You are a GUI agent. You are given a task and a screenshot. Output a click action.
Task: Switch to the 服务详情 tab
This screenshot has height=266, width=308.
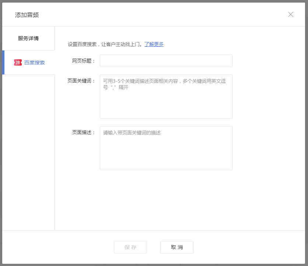coord(28,38)
